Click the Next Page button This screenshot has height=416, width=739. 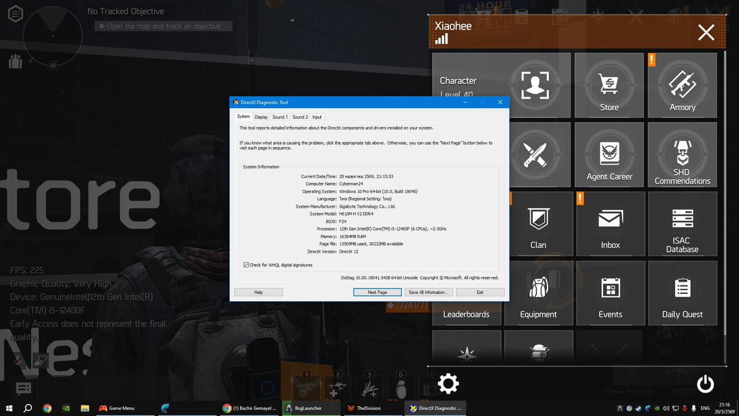tap(377, 292)
